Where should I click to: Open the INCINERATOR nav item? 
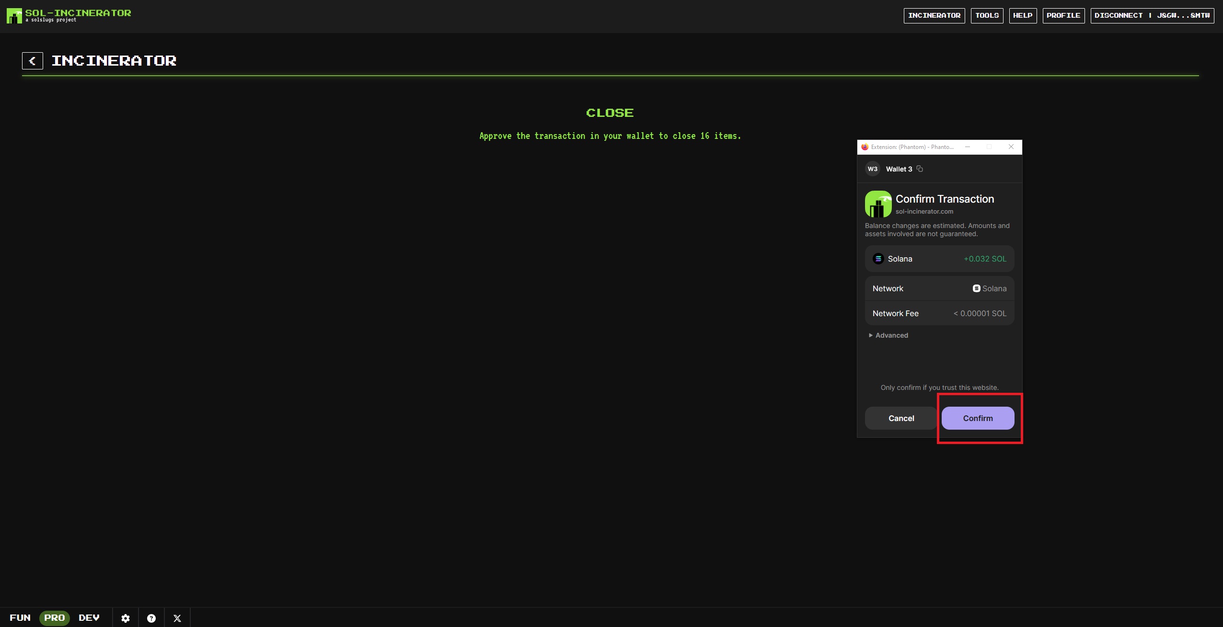934,15
